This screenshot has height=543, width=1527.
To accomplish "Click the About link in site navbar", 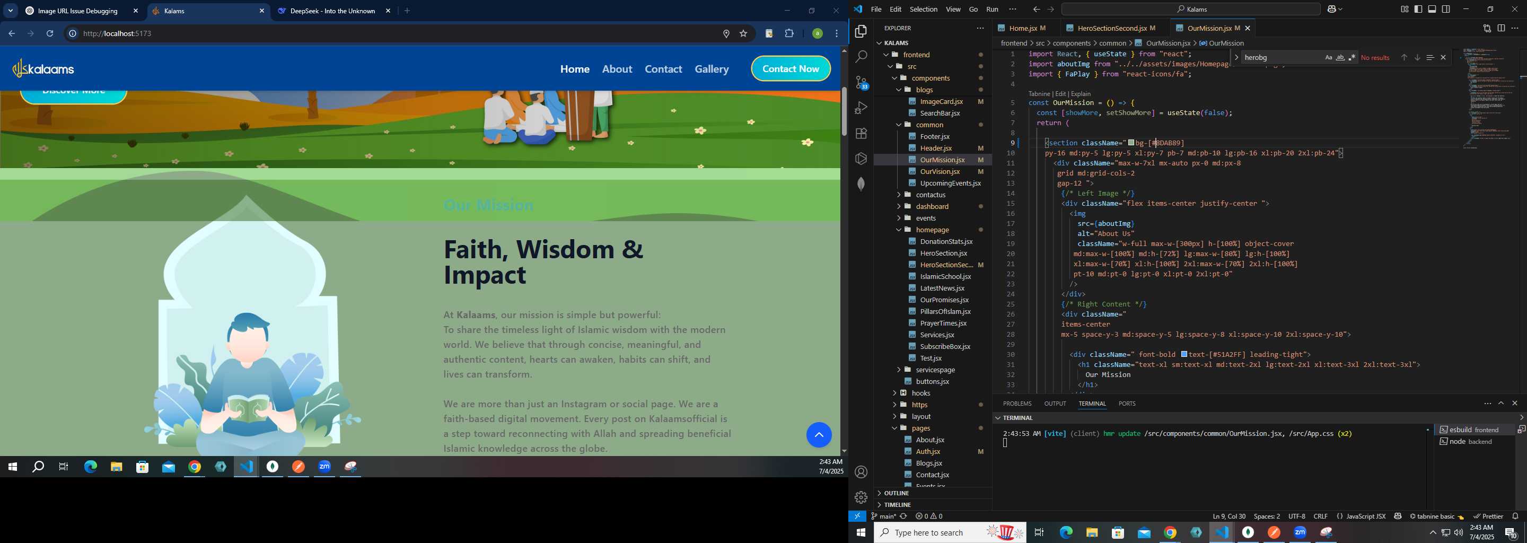I will [617, 69].
